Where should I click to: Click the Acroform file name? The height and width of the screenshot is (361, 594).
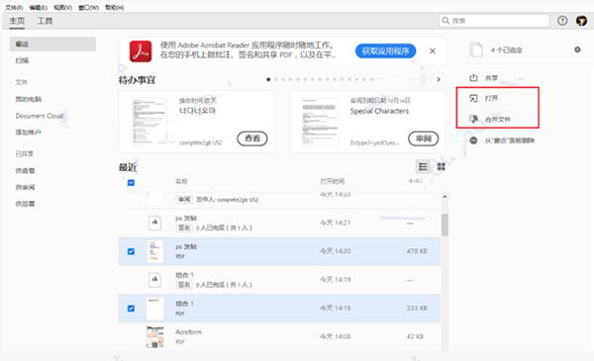(188, 332)
